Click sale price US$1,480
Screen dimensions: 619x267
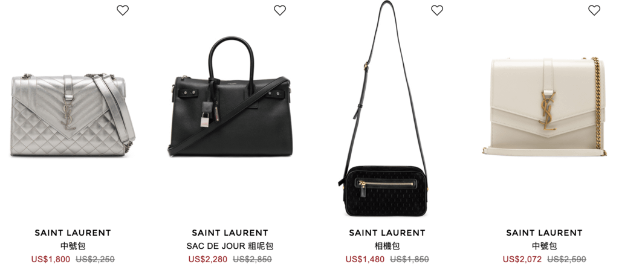click(365, 260)
